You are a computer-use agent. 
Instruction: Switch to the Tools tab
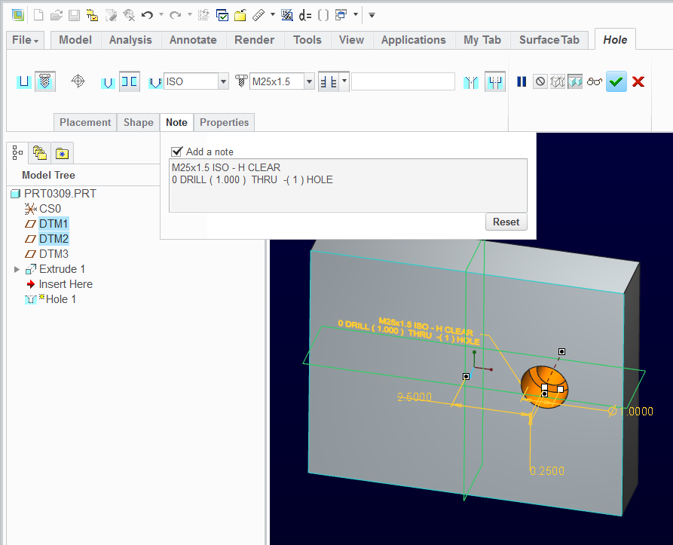[x=307, y=40]
